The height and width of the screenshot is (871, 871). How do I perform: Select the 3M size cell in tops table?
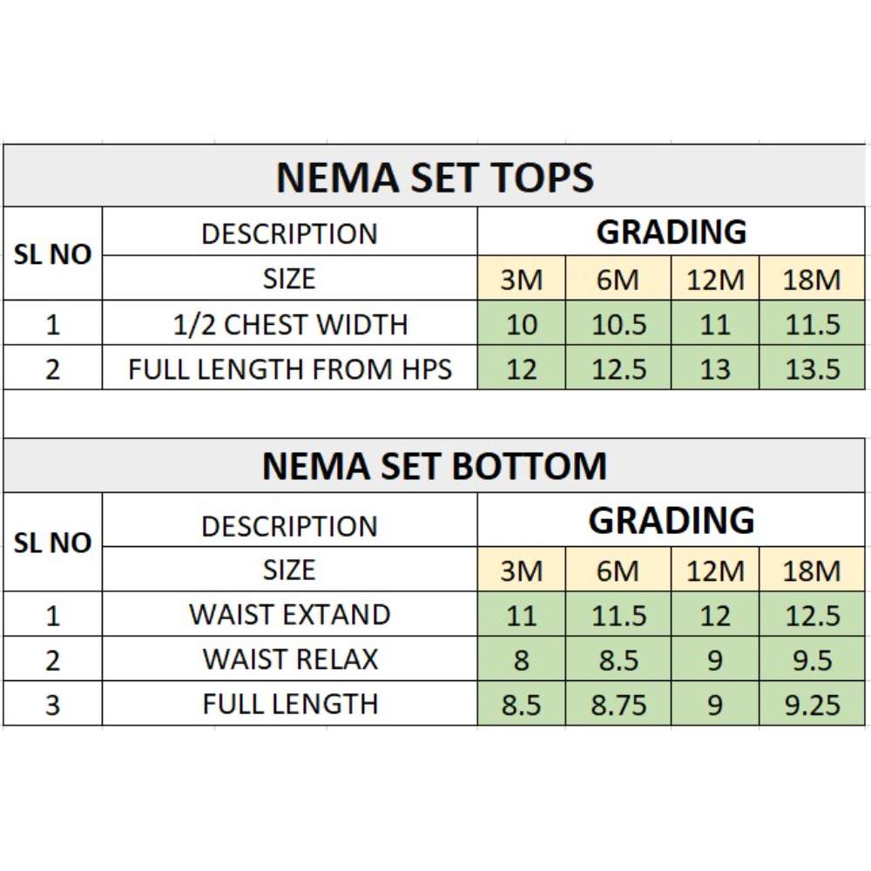coord(521,279)
